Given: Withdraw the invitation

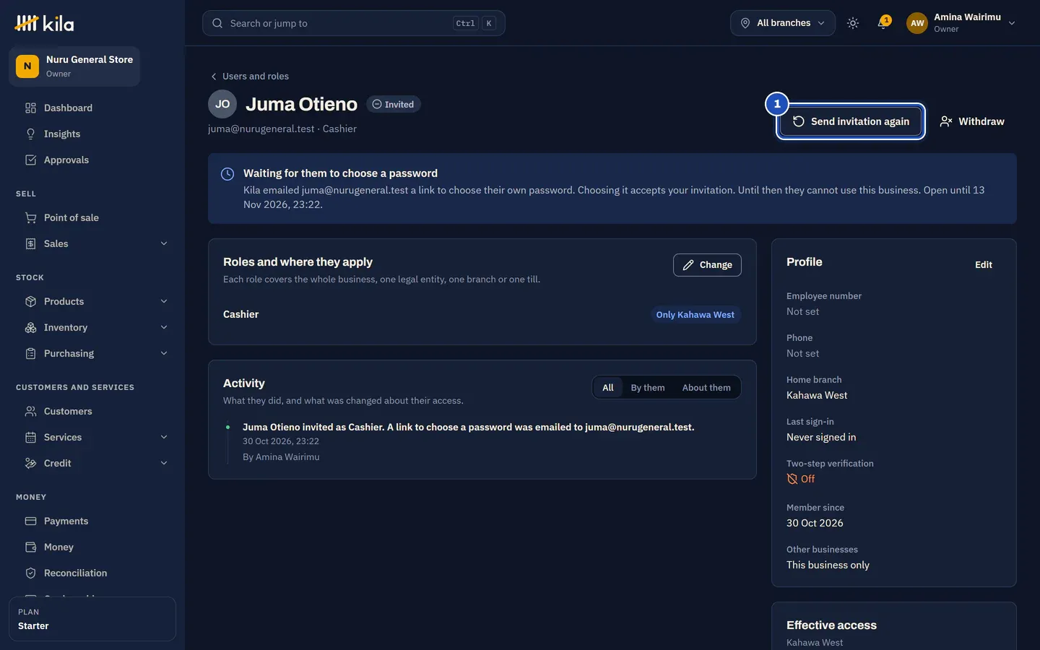Looking at the screenshot, I should 972,121.
